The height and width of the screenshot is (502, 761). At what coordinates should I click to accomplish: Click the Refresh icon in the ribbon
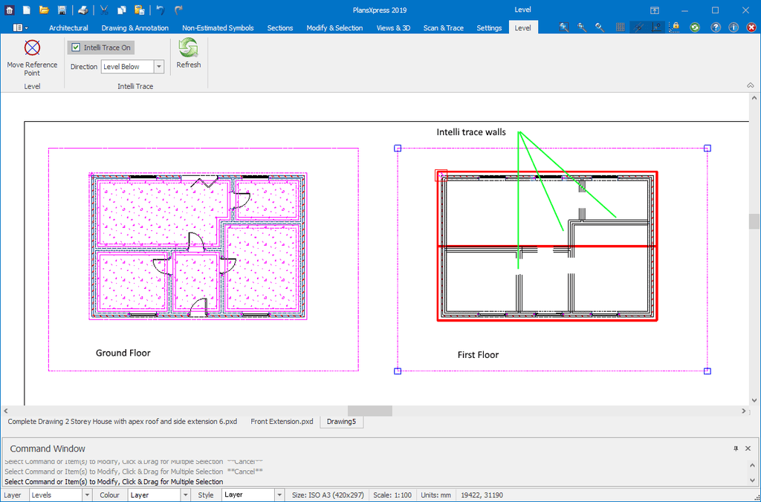[188, 54]
